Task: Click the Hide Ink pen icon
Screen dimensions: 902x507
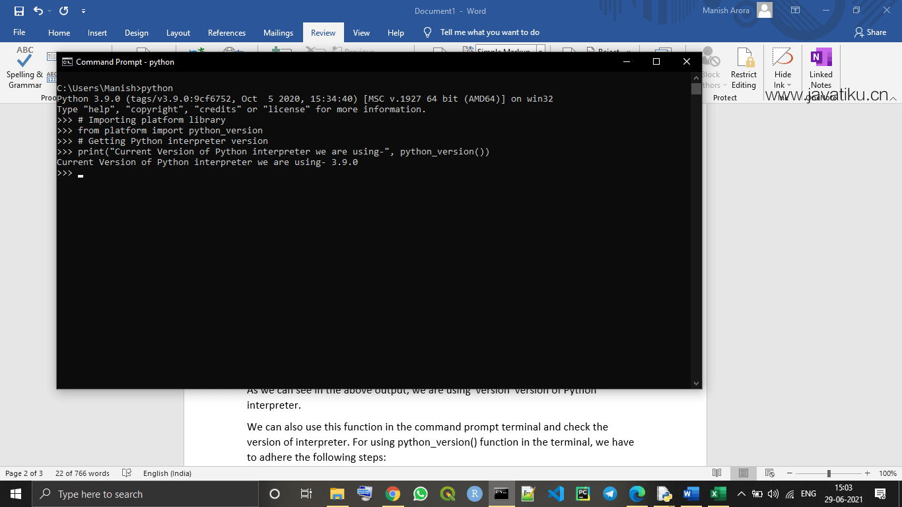Action: (x=782, y=57)
